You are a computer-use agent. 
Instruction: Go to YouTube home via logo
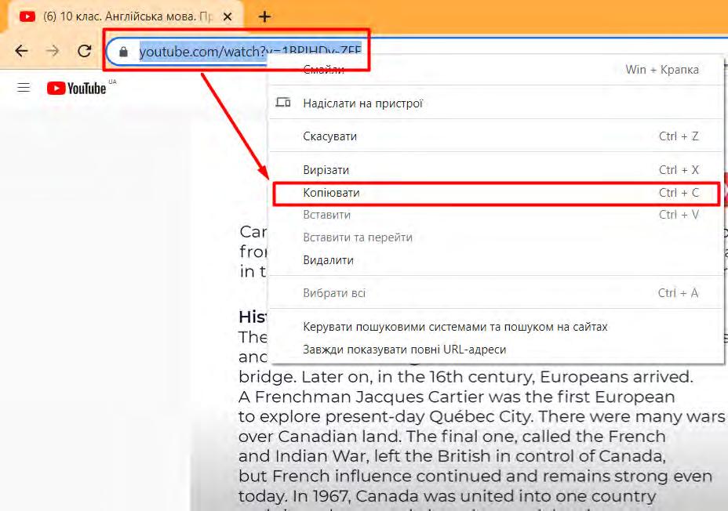[x=77, y=88]
